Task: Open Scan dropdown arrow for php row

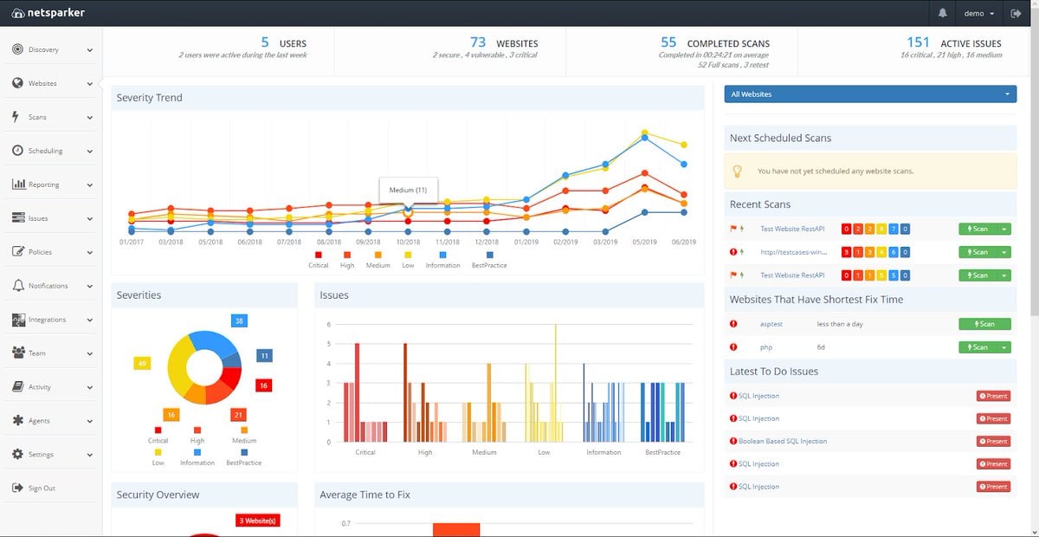Action: point(1004,347)
